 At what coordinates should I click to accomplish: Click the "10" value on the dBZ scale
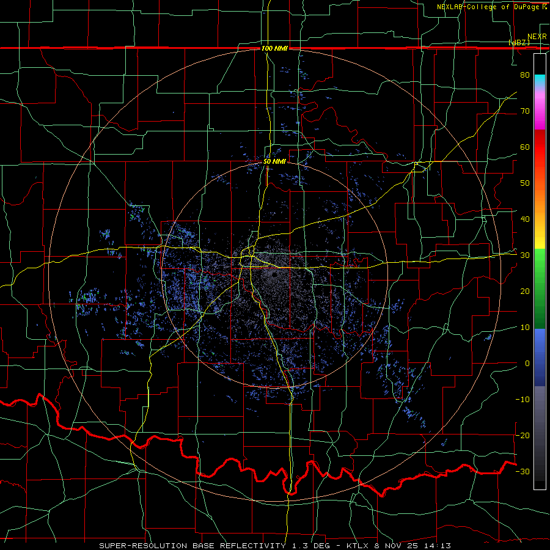coord(525,328)
